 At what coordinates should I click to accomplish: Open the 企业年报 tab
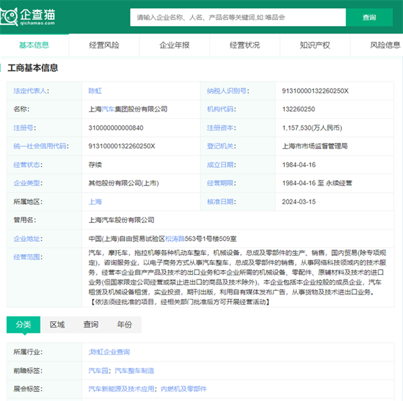click(174, 46)
